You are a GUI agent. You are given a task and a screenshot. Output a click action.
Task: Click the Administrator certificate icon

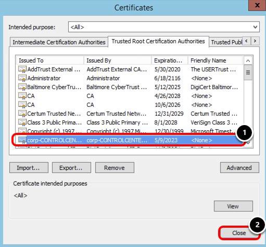[22, 78]
